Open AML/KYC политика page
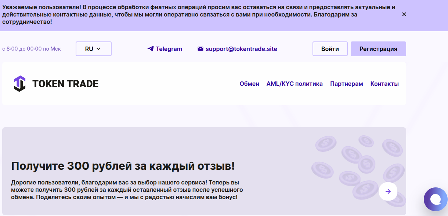This screenshot has width=448, height=216. tap(295, 84)
